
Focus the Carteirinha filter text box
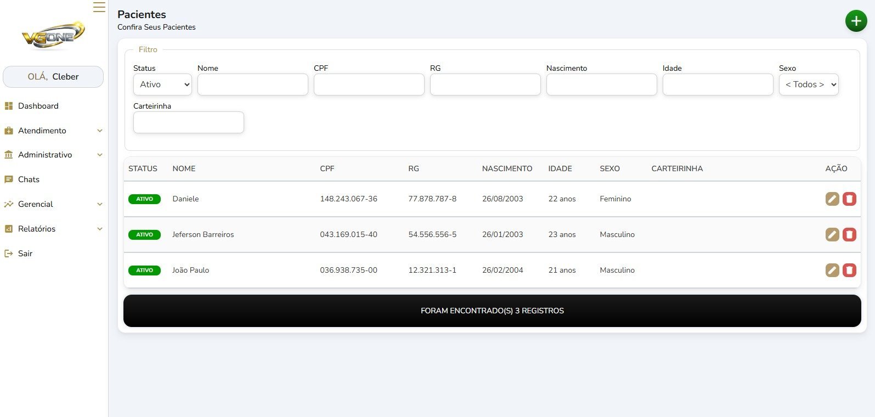click(188, 122)
